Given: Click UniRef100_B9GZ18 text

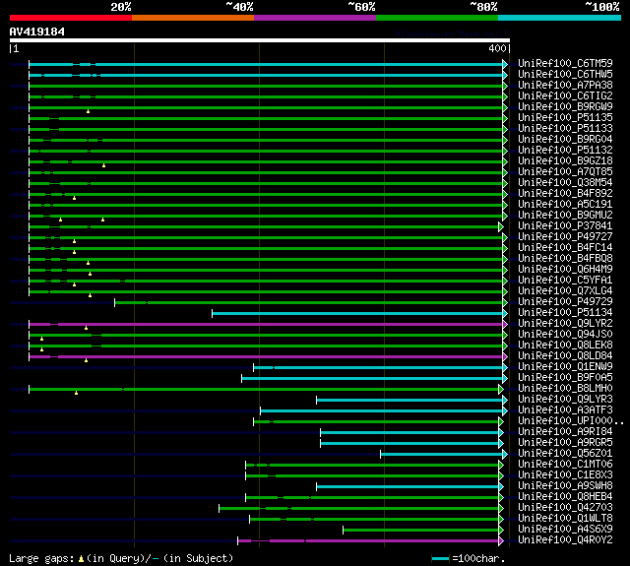Looking at the screenshot, I should [565, 161].
